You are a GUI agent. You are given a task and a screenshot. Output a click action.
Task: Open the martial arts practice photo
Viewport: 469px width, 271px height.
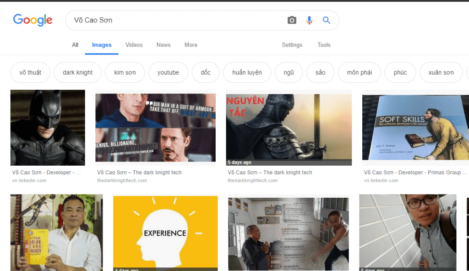pyautogui.click(x=289, y=234)
